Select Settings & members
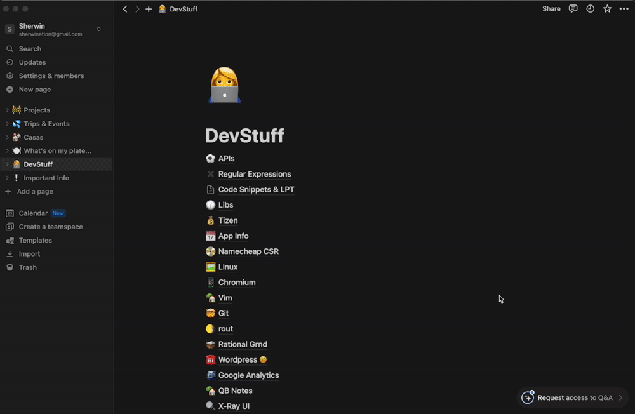635x414 pixels. 51,76
